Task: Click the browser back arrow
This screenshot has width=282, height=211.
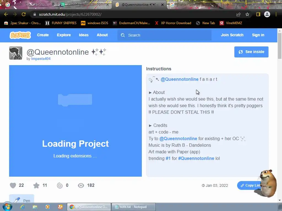Action: pos(6,14)
